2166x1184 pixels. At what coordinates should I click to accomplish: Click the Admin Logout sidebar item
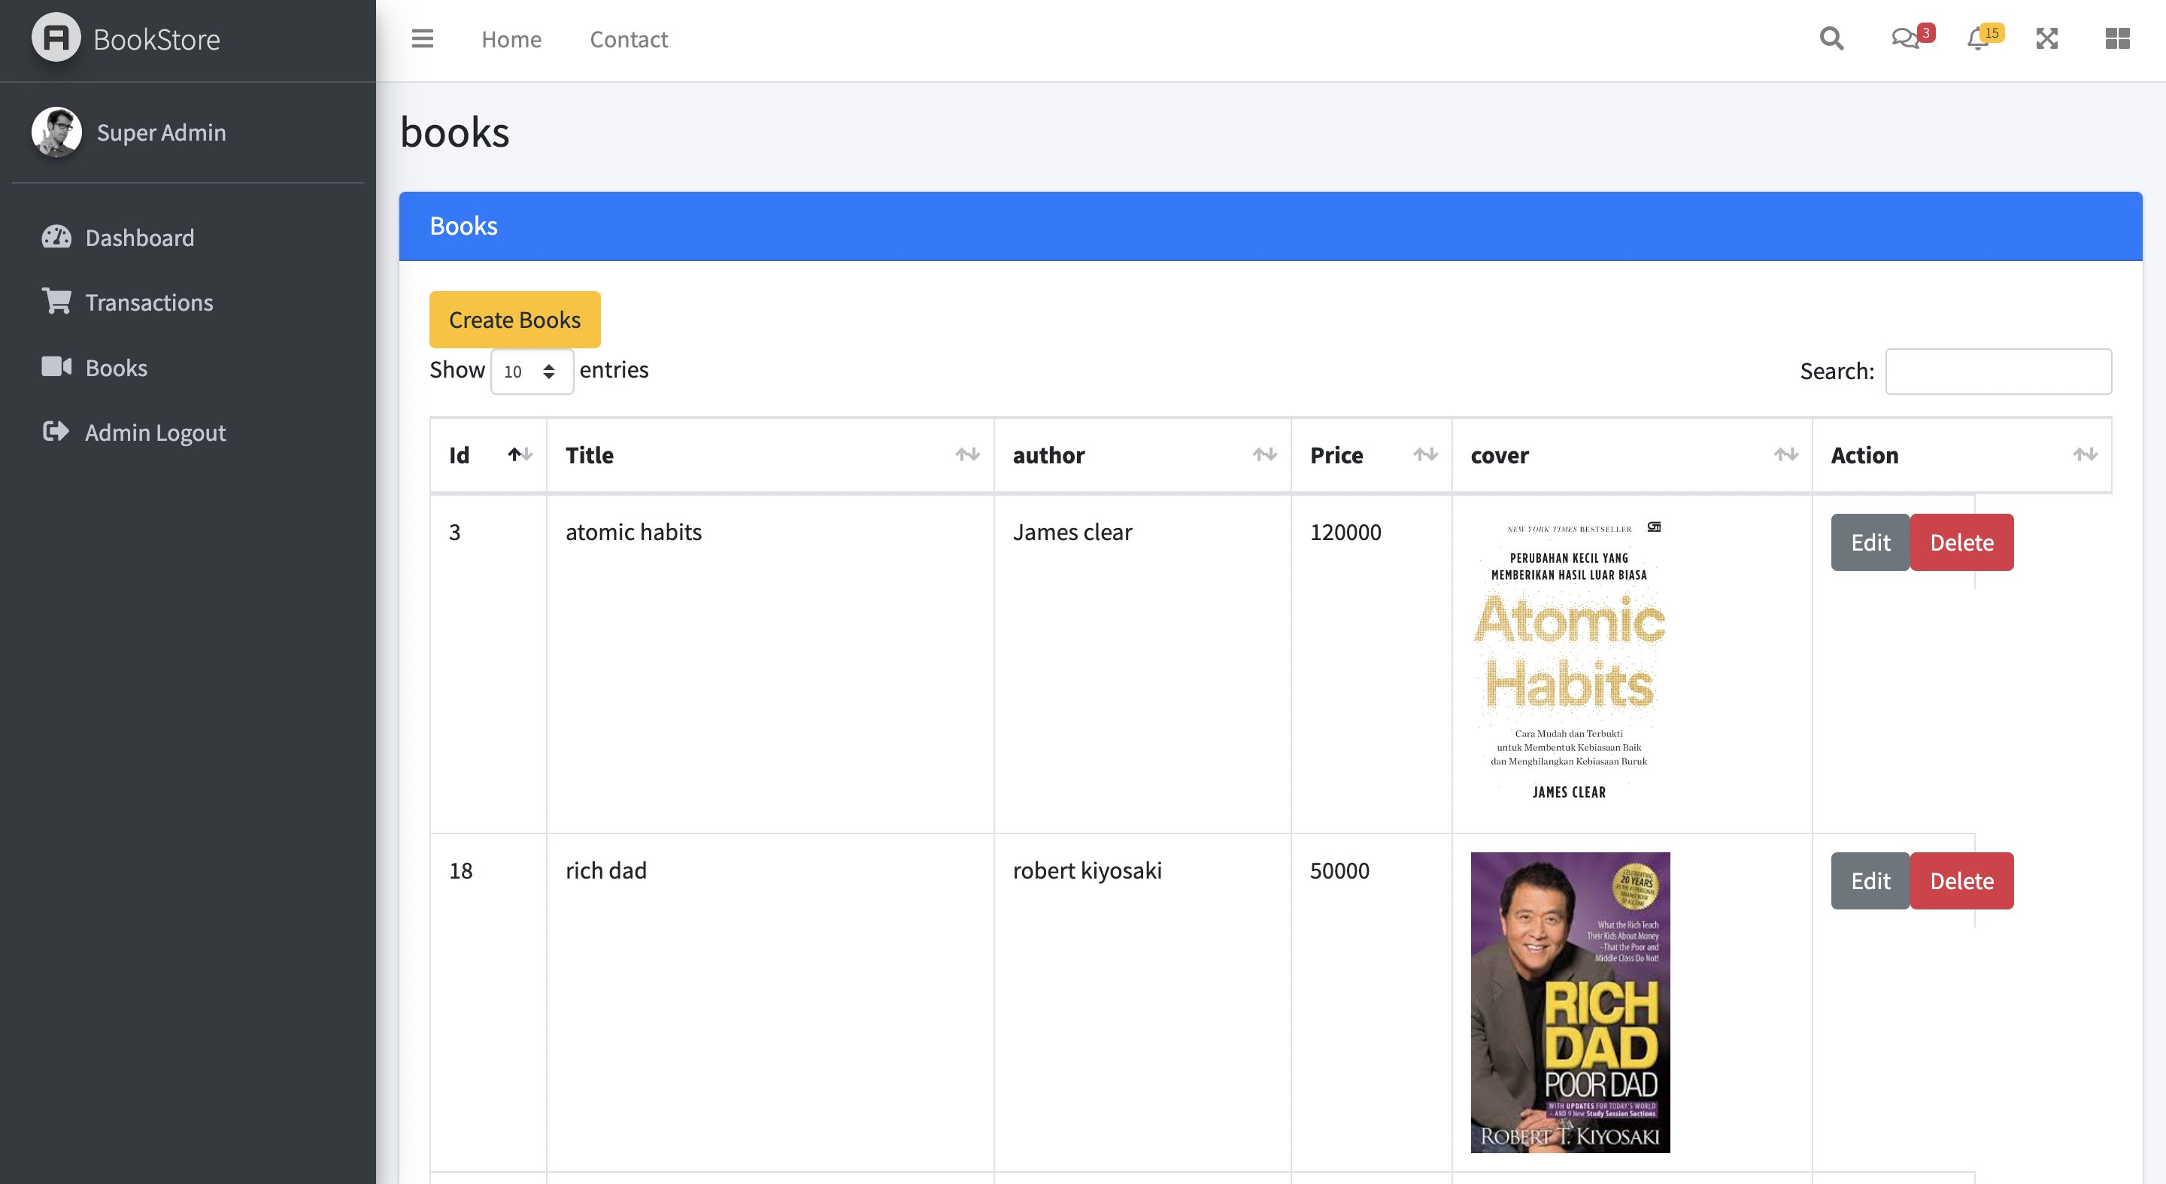tap(155, 433)
